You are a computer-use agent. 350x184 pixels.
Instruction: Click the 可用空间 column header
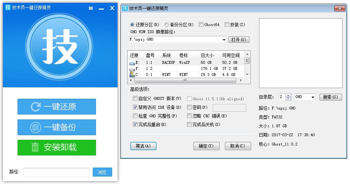[x=230, y=55]
